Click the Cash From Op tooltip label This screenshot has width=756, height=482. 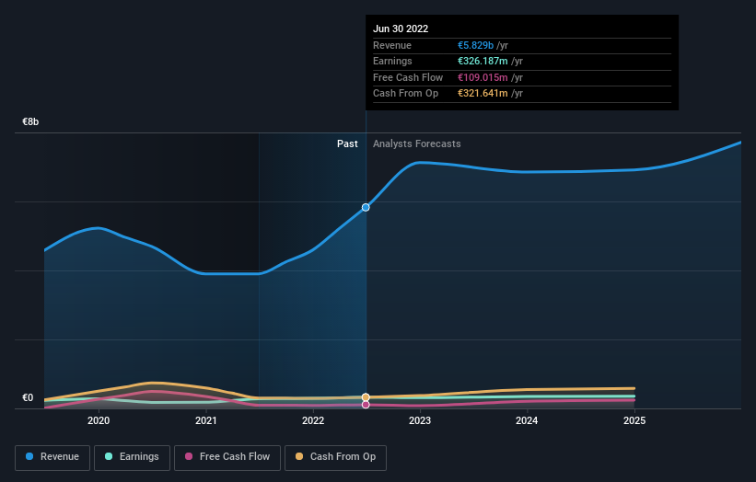click(405, 94)
